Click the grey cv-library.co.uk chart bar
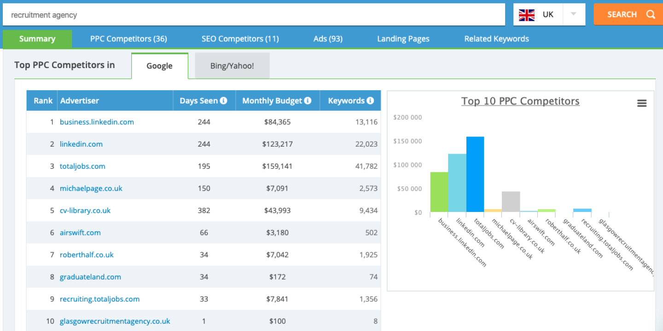Viewport: 663px width, 331px height. click(511, 202)
